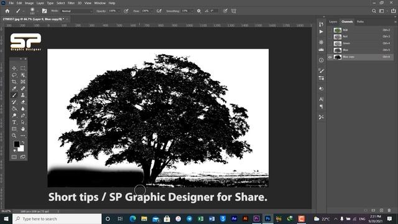Open the blending Mode dropdown
This screenshot has height=224, width=398.
[x=77, y=11]
